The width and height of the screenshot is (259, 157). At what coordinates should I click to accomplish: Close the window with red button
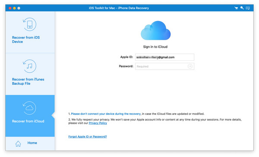pos(10,8)
